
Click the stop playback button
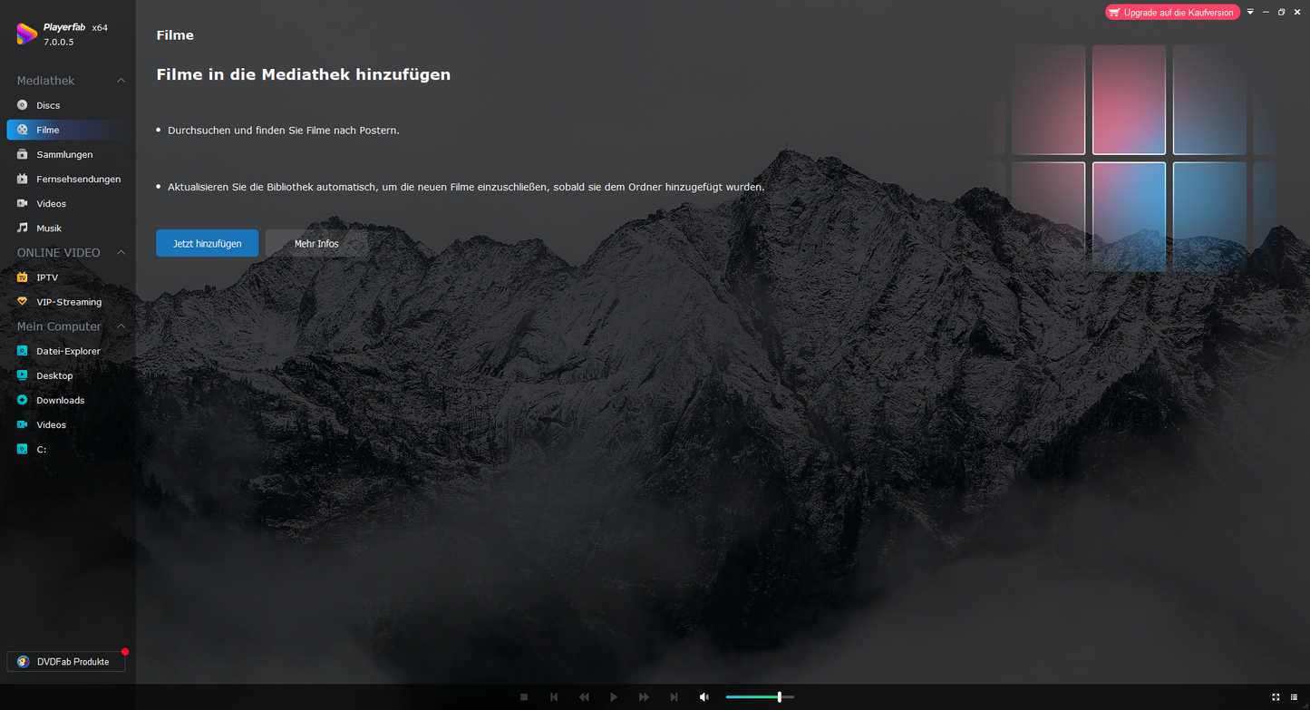click(524, 697)
